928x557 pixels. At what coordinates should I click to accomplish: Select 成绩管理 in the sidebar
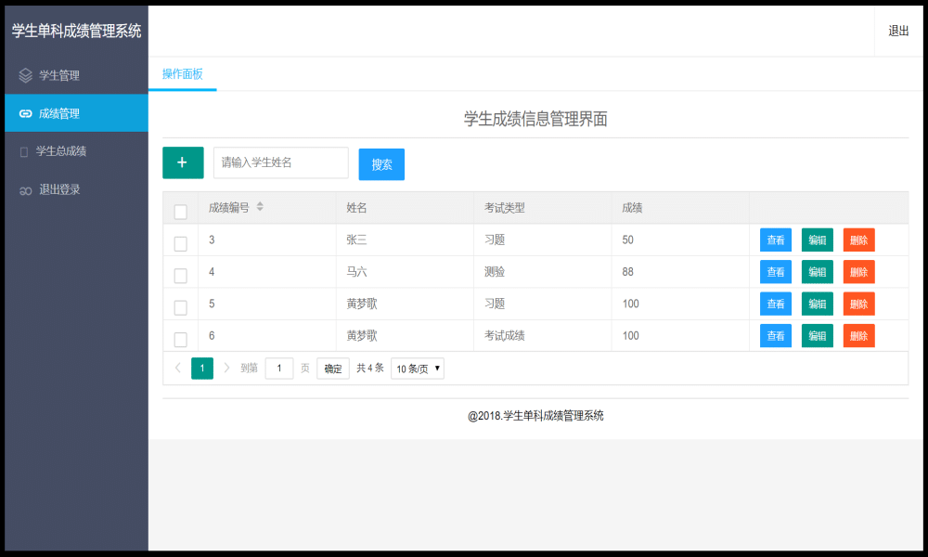tap(76, 113)
